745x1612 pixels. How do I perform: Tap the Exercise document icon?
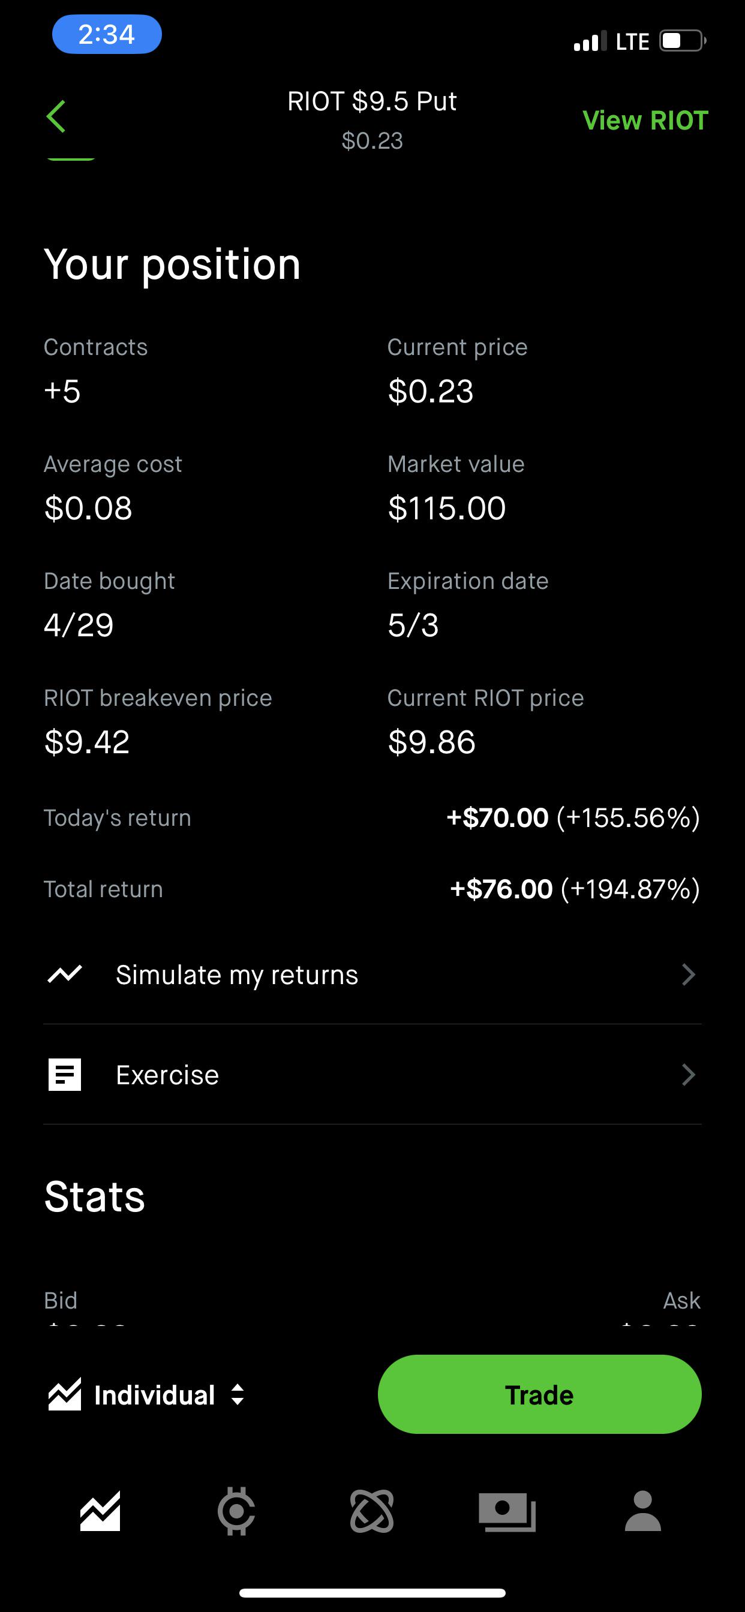pos(65,1075)
